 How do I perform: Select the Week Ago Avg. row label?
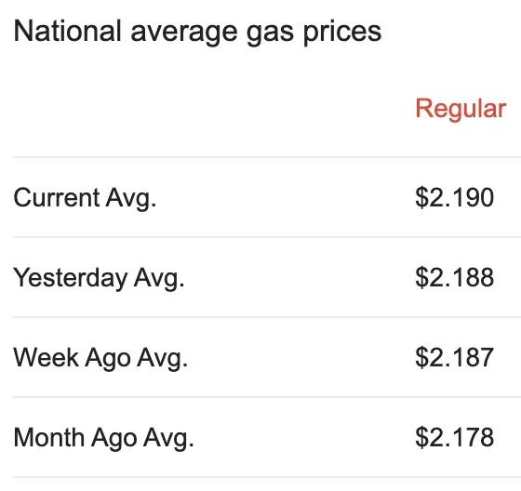[x=100, y=358]
